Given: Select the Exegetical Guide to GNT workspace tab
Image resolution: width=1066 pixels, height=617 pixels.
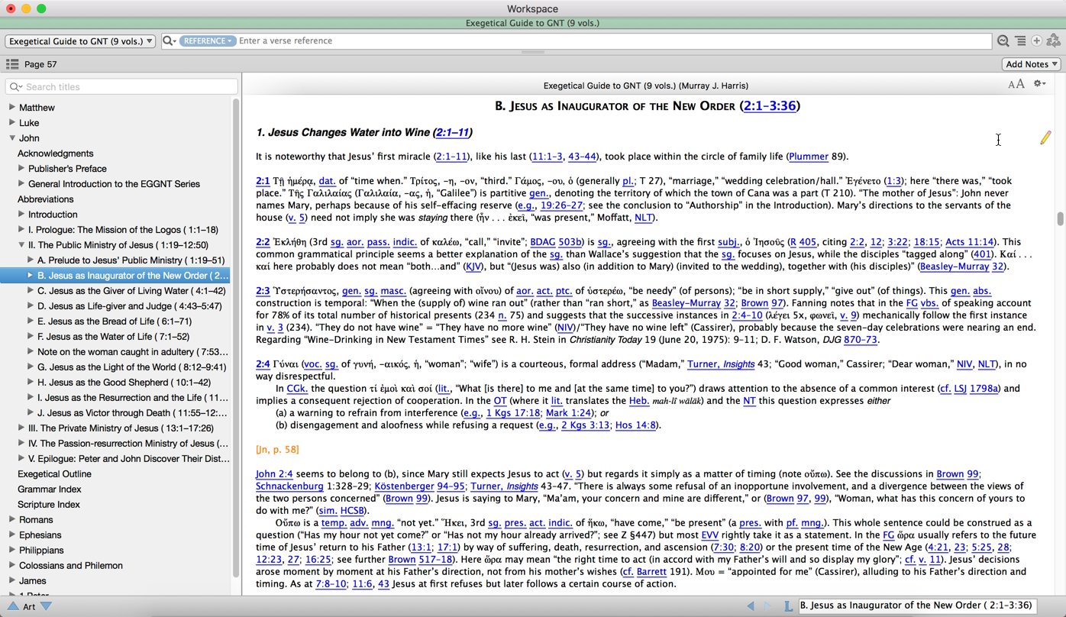Looking at the screenshot, I should [x=532, y=23].
